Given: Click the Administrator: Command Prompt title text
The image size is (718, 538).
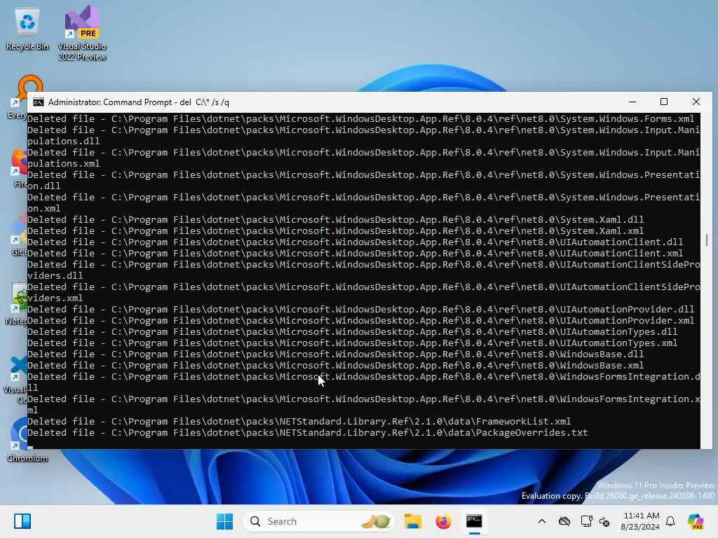Looking at the screenshot, I should point(139,102).
